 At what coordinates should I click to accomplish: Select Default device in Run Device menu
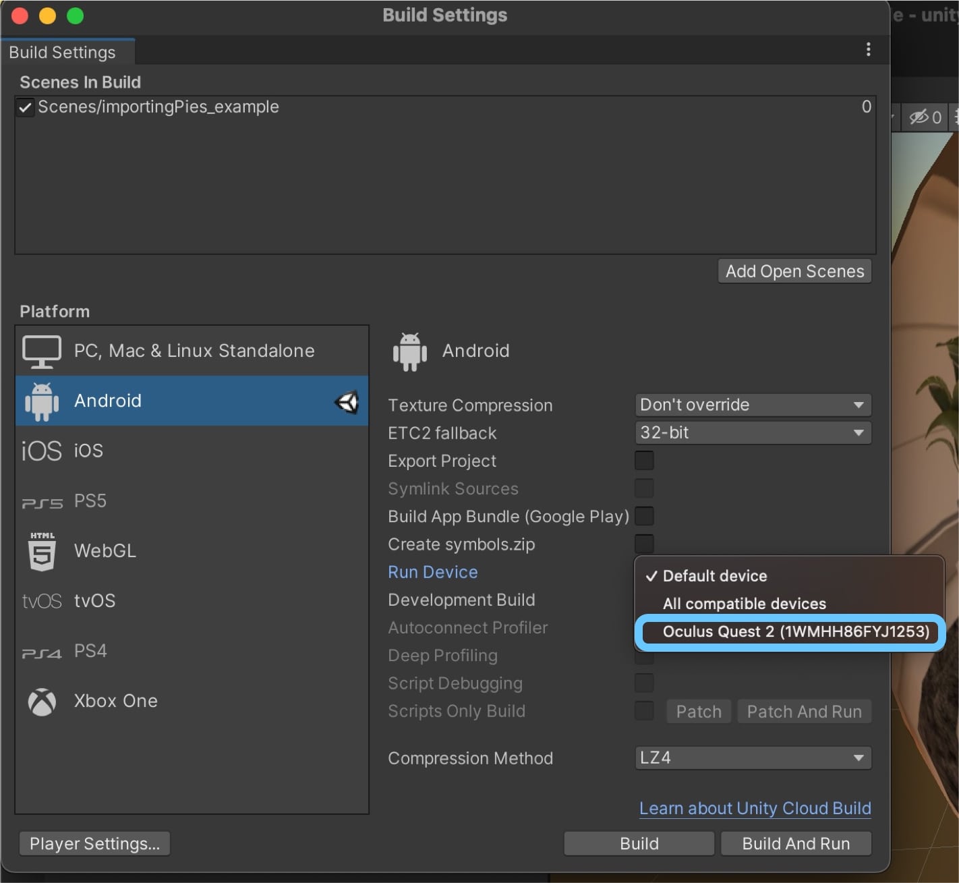(789, 576)
